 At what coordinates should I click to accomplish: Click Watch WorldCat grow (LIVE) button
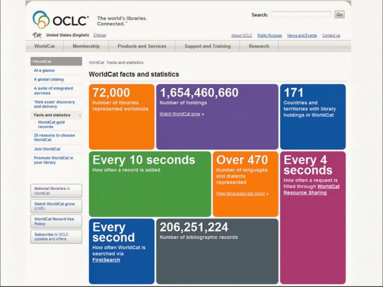56,206
